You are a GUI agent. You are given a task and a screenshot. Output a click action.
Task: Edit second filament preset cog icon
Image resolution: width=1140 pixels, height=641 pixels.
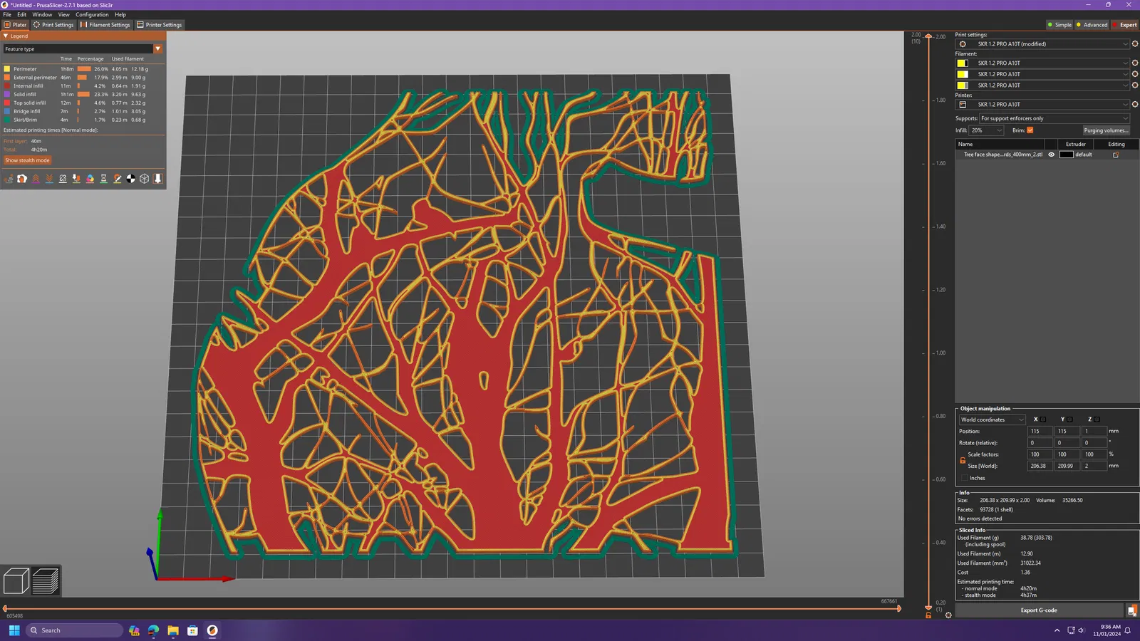(x=1135, y=74)
